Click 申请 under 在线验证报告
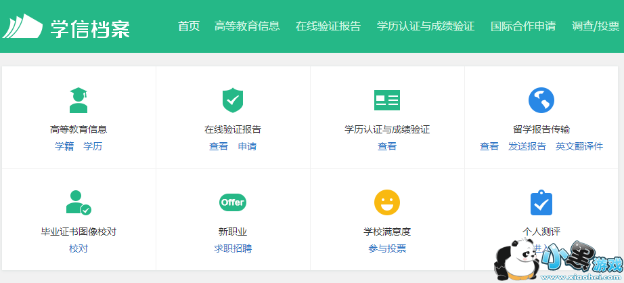The height and width of the screenshot is (283, 624). tap(247, 146)
